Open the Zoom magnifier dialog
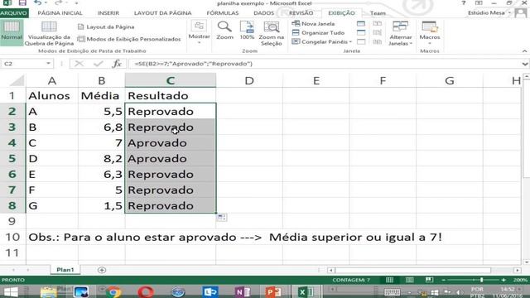Image resolution: width=530 pixels, height=298 pixels. pyautogui.click(x=224, y=31)
